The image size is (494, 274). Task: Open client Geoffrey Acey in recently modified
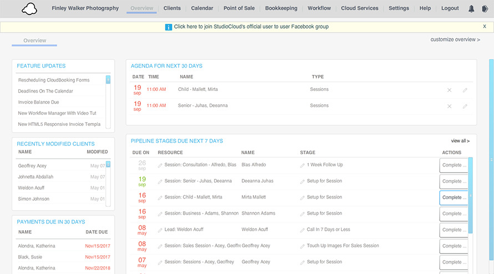(32, 166)
